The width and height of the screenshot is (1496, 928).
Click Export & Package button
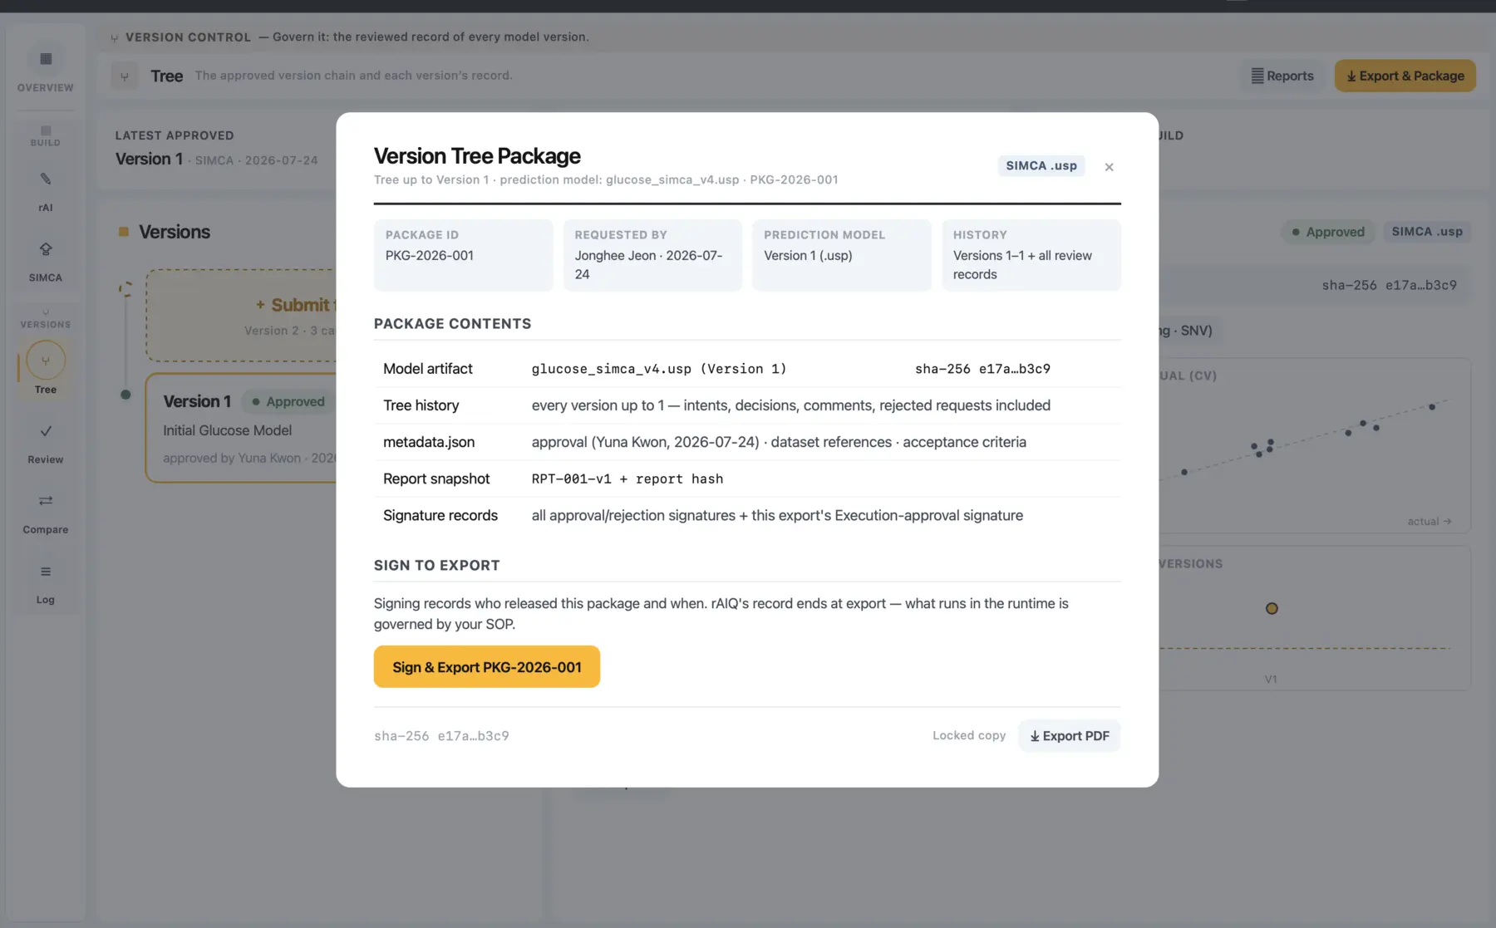1405,76
